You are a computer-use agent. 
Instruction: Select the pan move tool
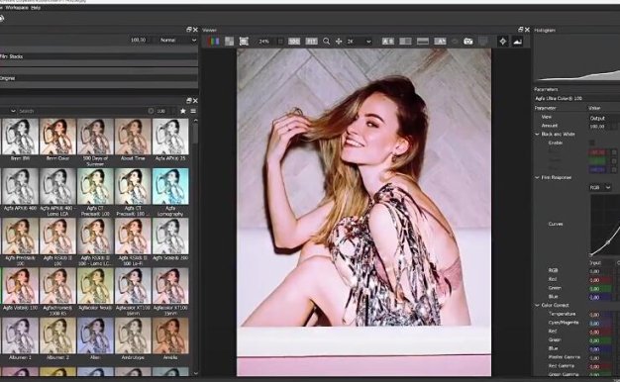coord(339,42)
